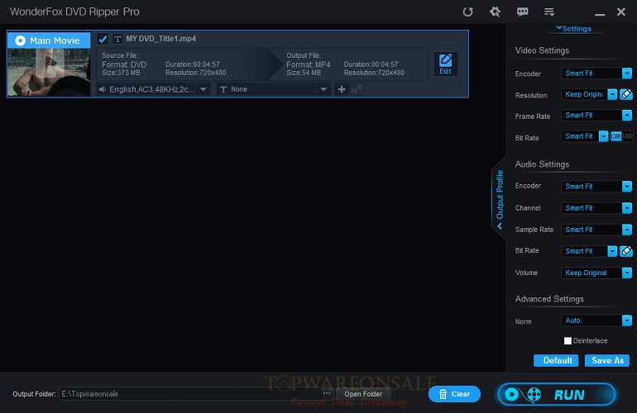This screenshot has width=637, height=413.
Task: Click the Open Folder button
Action: tap(363, 394)
